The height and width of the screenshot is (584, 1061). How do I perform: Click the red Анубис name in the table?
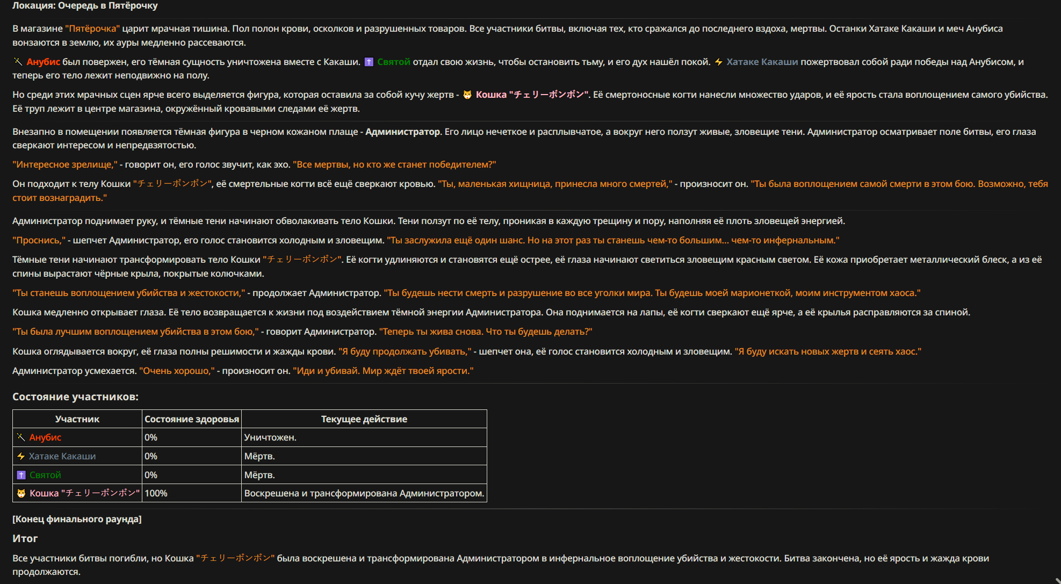(45, 437)
